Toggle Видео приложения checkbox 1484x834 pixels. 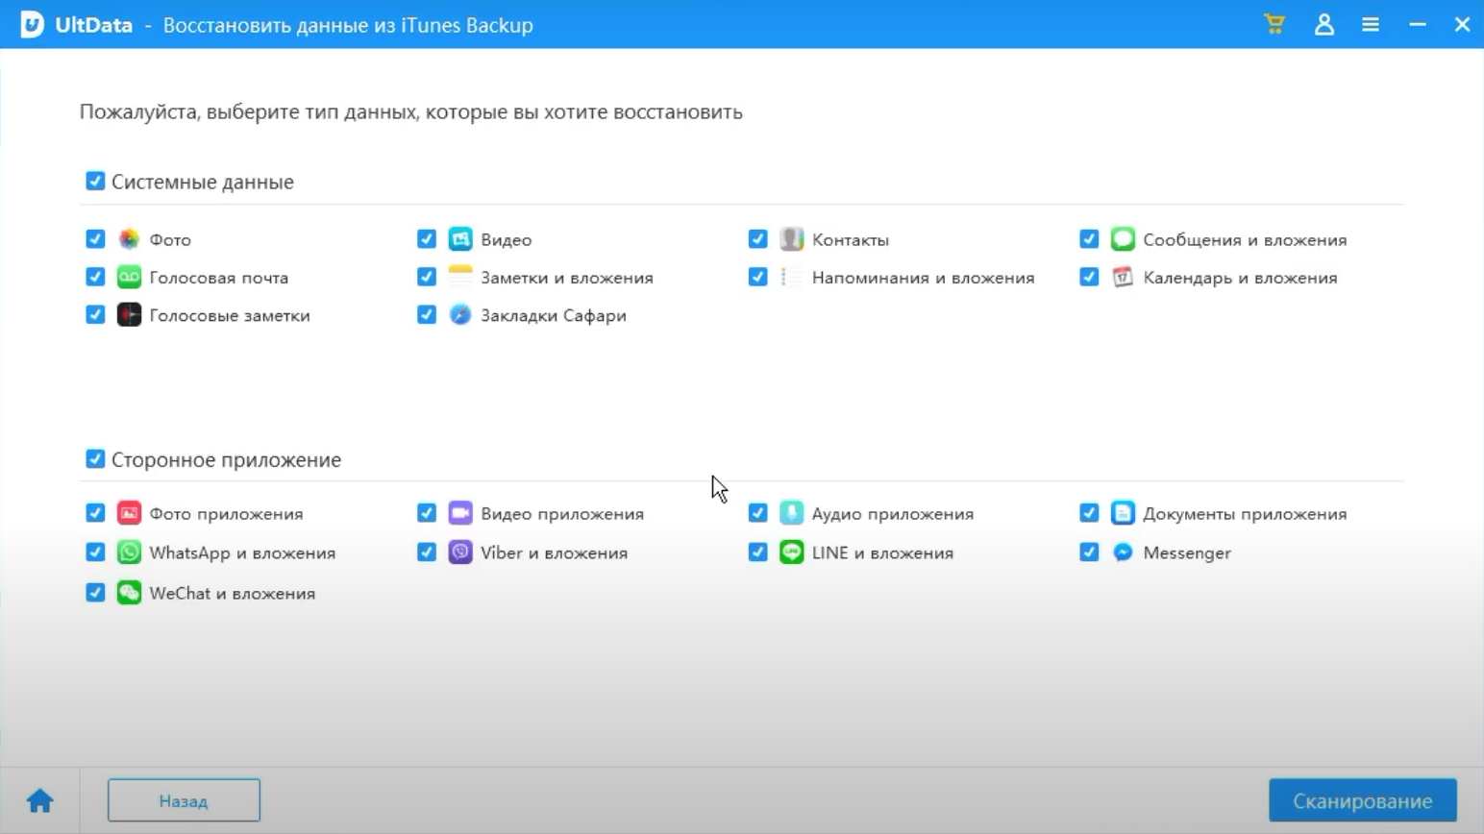tap(427, 513)
